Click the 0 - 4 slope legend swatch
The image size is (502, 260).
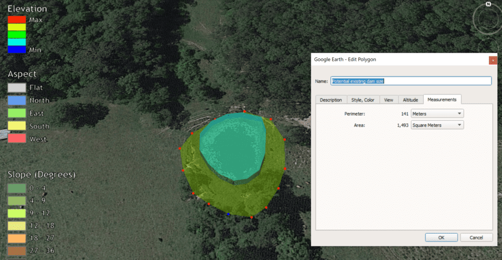(x=17, y=188)
